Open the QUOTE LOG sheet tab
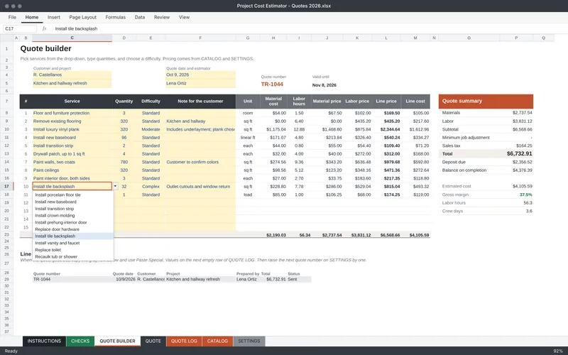Screen dimensions: 568x355 tap(184, 341)
